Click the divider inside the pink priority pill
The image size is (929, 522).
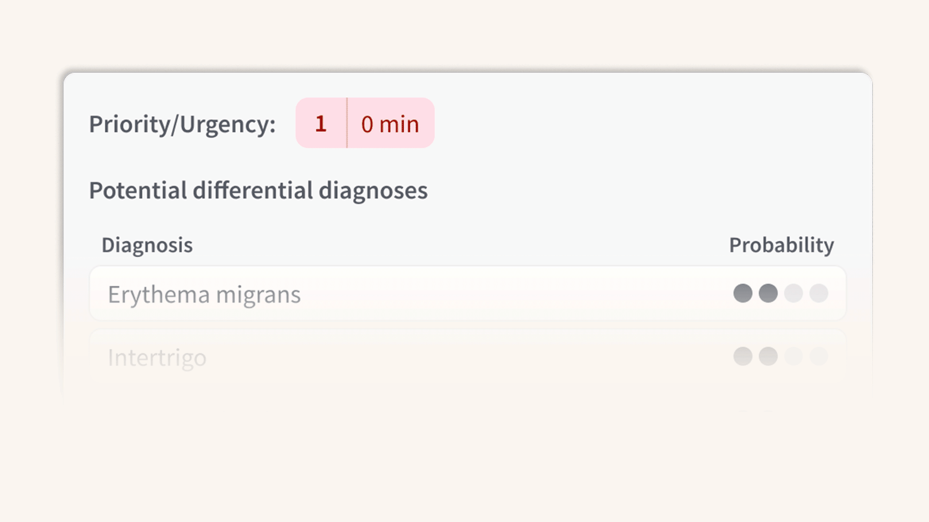[x=347, y=123]
